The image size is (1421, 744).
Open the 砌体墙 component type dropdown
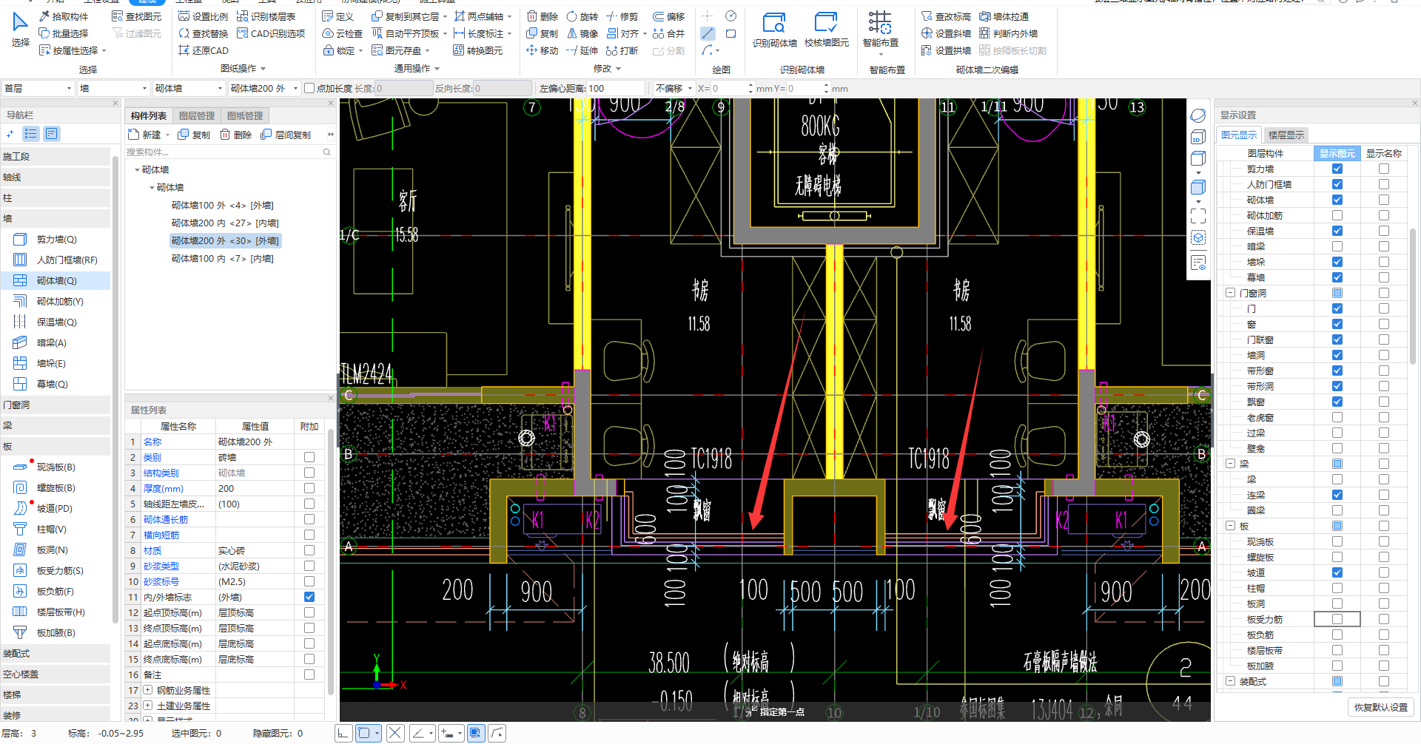[188, 88]
